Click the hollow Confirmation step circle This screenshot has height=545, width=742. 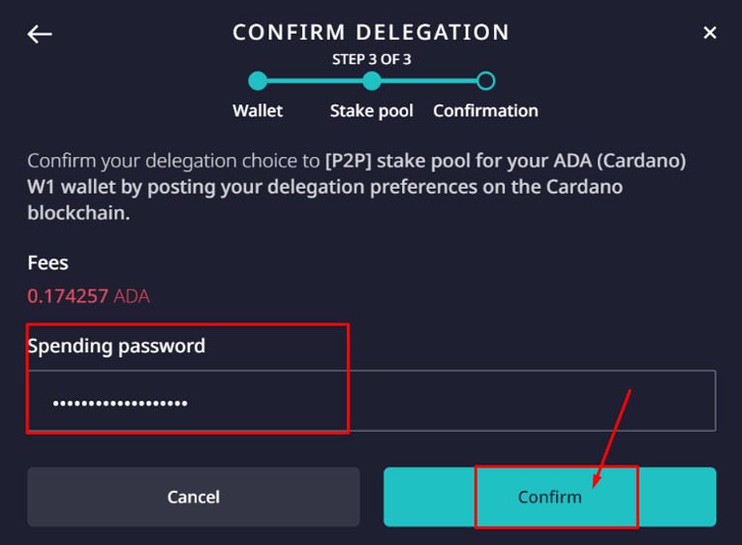point(486,81)
